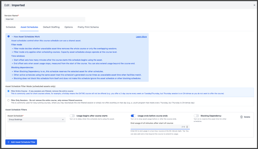Select the Asset Schedules tab
This screenshot has height=149, width=258.
click(29, 27)
